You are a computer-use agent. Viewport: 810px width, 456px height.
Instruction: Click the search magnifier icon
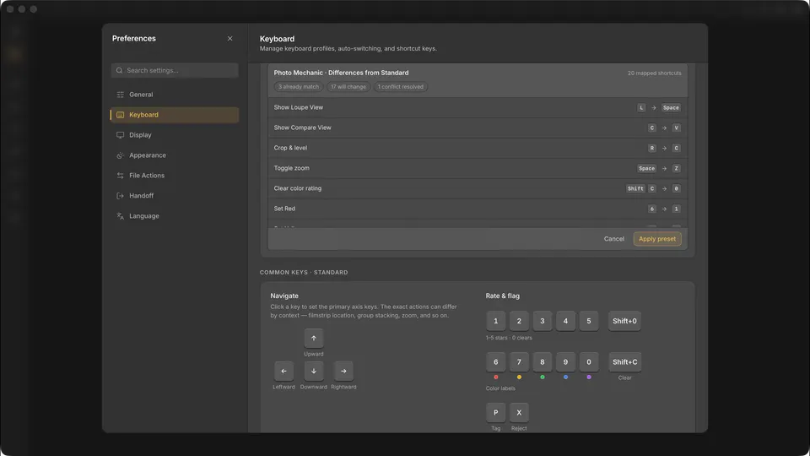[x=119, y=70]
